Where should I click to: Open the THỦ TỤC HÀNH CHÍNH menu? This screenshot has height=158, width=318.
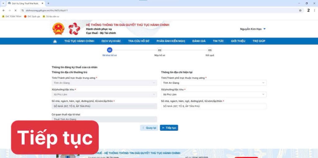pyautogui.click(x=79, y=41)
